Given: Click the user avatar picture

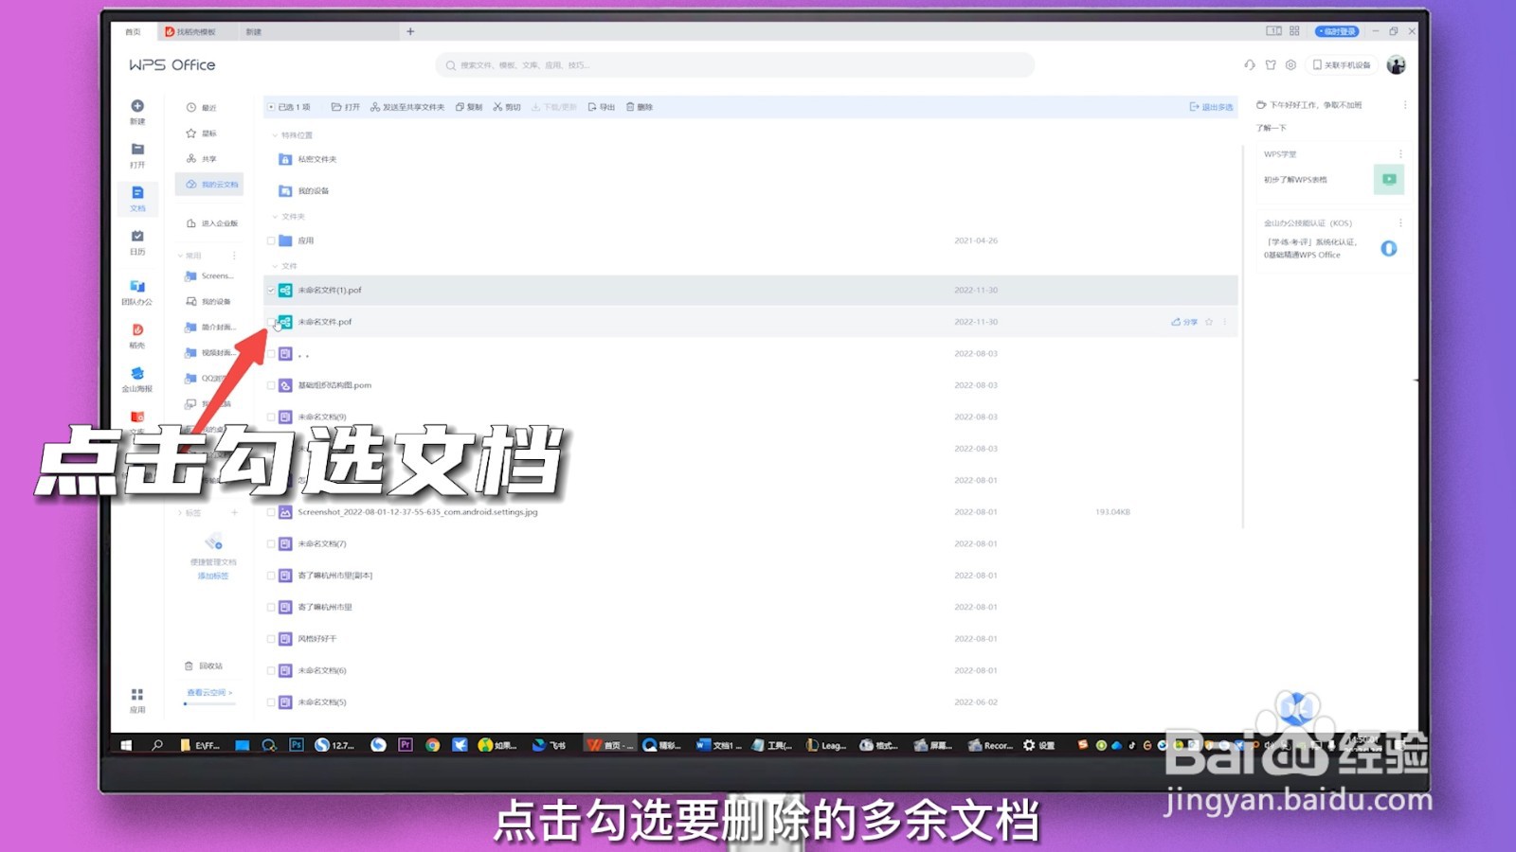Looking at the screenshot, I should [1396, 64].
